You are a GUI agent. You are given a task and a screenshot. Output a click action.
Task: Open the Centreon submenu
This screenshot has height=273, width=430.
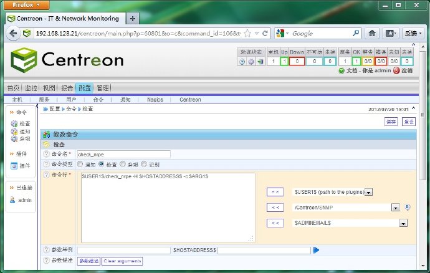pos(190,100)
